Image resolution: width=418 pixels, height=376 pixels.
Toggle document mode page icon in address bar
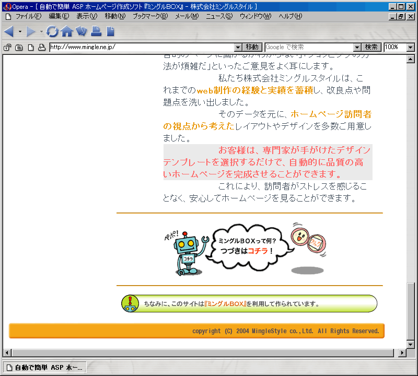click(x=31, y=48)
